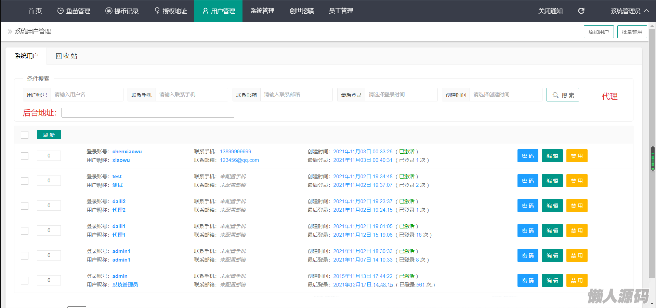Toggle the select-all checkbox beside 刷新
This screenshot has width=656, height=308.
[25, 135]
